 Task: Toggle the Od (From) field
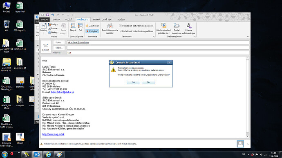click(x=80, y=27)
